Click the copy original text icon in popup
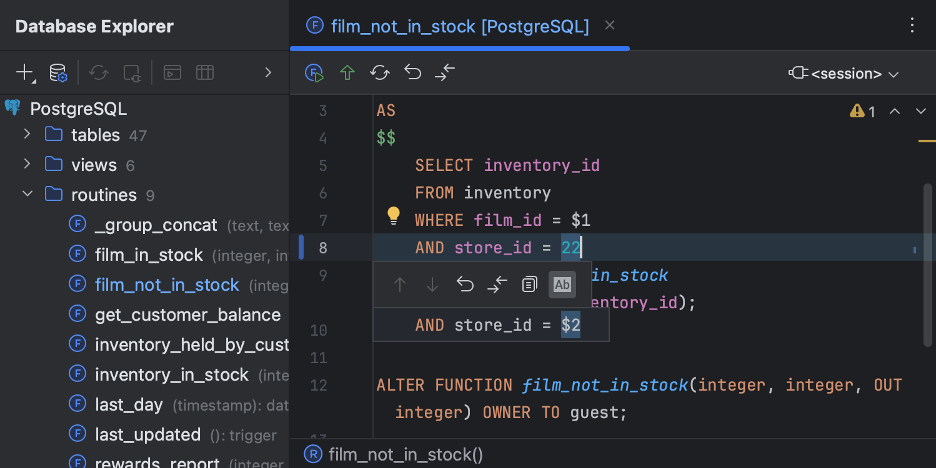936x468 pixels. (529, 285)
